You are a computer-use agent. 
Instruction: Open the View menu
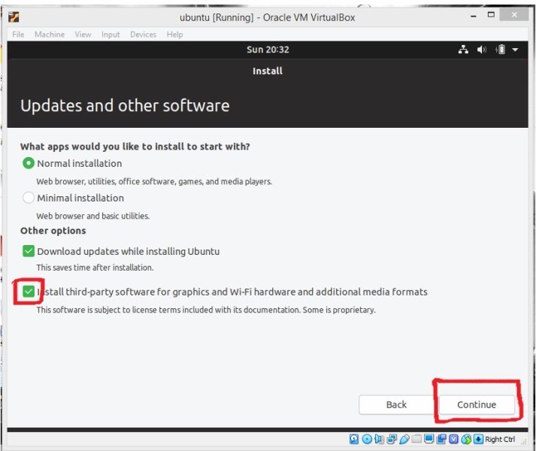coord(83,35)
